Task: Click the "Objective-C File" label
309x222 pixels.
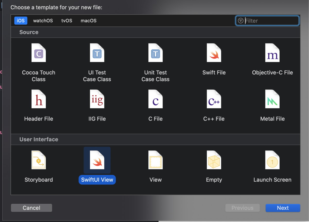Action: coord(272,73)
